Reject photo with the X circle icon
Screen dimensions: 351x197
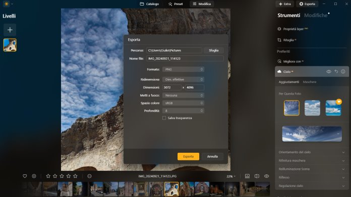34,176
